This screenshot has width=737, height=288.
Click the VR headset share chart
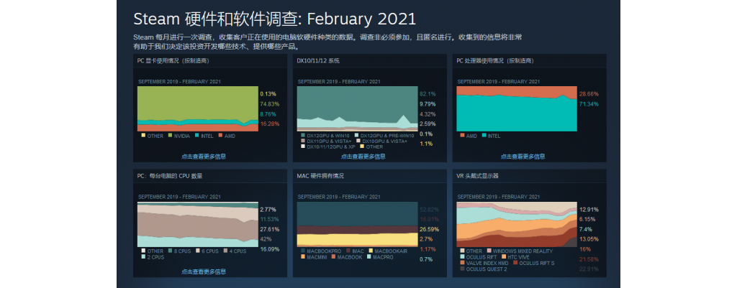(517, 224)
